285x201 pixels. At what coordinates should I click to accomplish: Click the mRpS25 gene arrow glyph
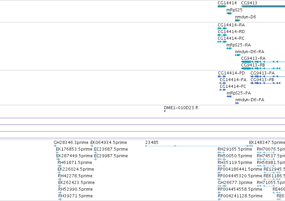229,13
